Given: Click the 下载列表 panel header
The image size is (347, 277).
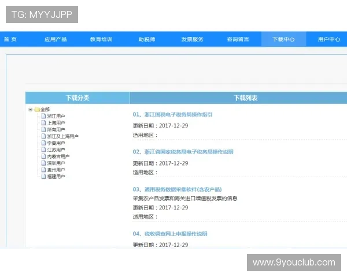Looking at the screenshot, I should coord(238,98).
